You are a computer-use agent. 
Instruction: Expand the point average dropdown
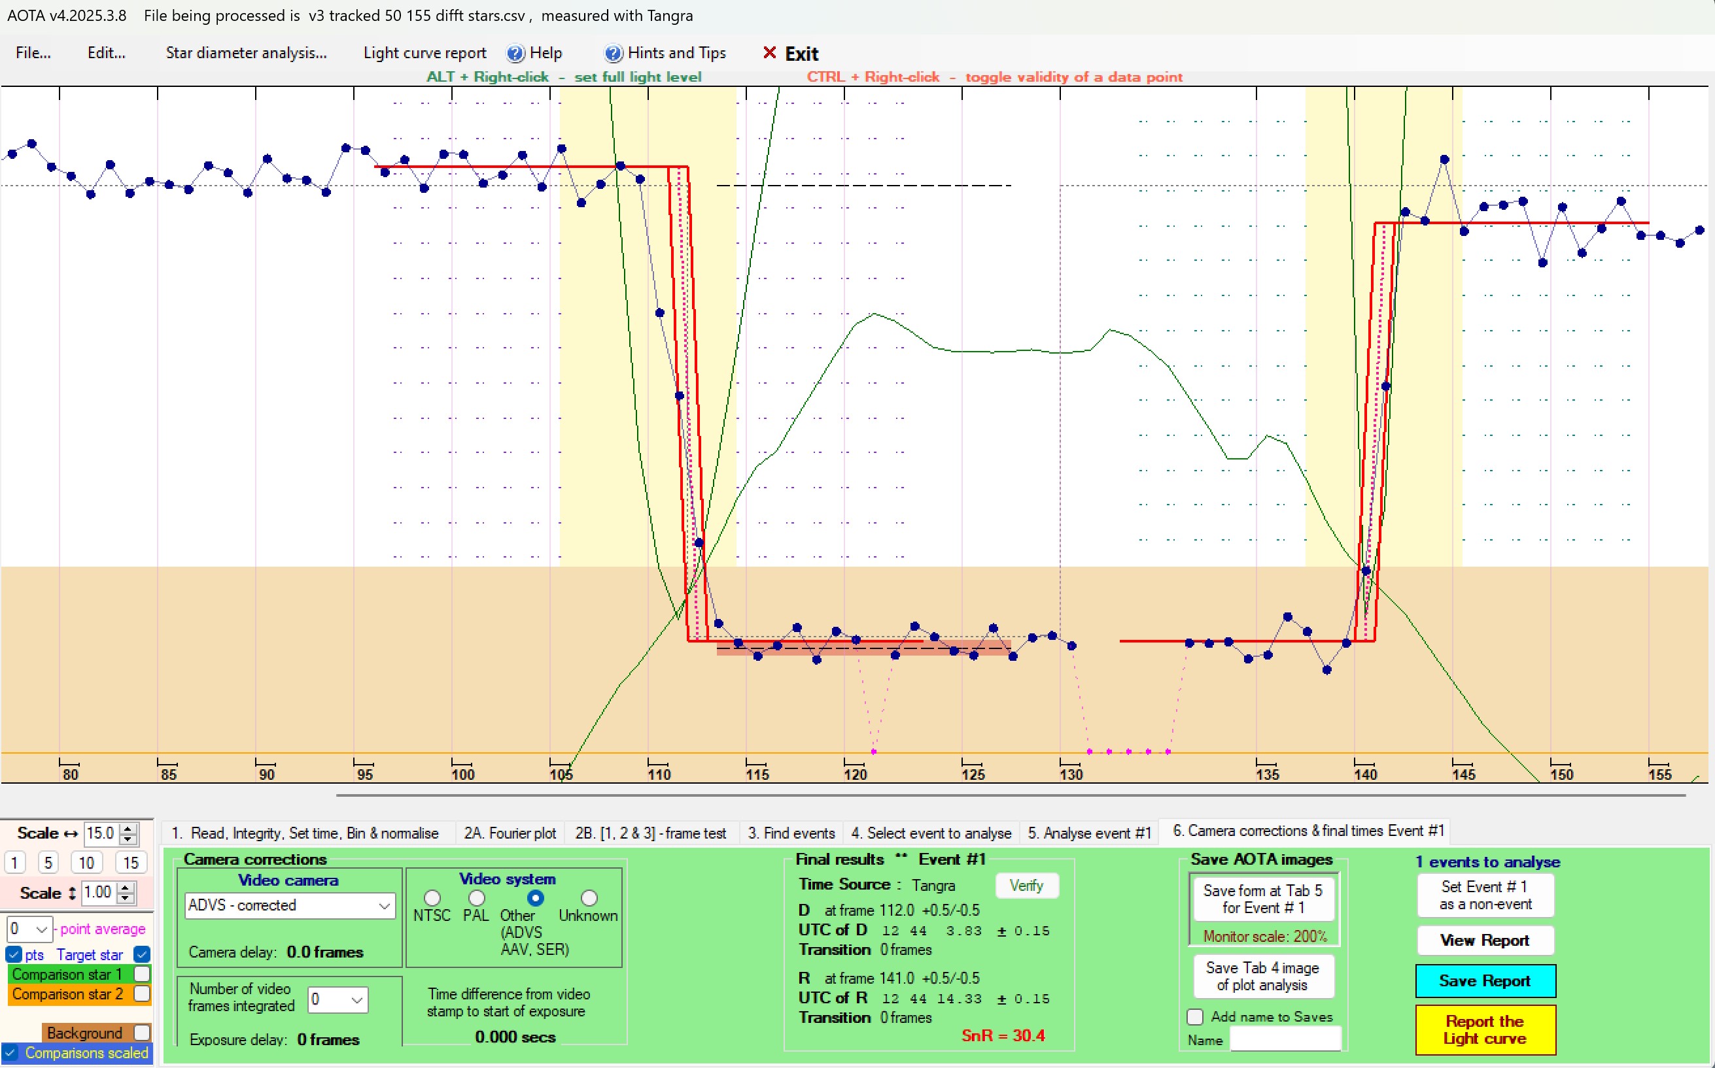point(41,929)
